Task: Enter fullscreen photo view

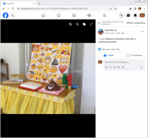Action: point(91,24)
